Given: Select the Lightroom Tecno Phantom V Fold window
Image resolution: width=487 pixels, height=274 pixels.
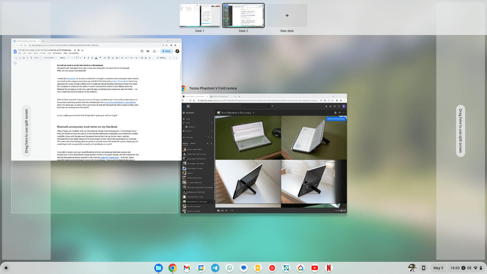Looking at the screenshot, I should click(x=263, y=154).
